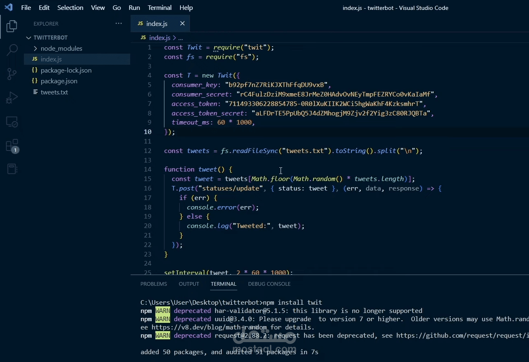Click the text file icon of tweets.txt
Image resolution: width=529 pixels, height=362 pixels.
[35, 92]
